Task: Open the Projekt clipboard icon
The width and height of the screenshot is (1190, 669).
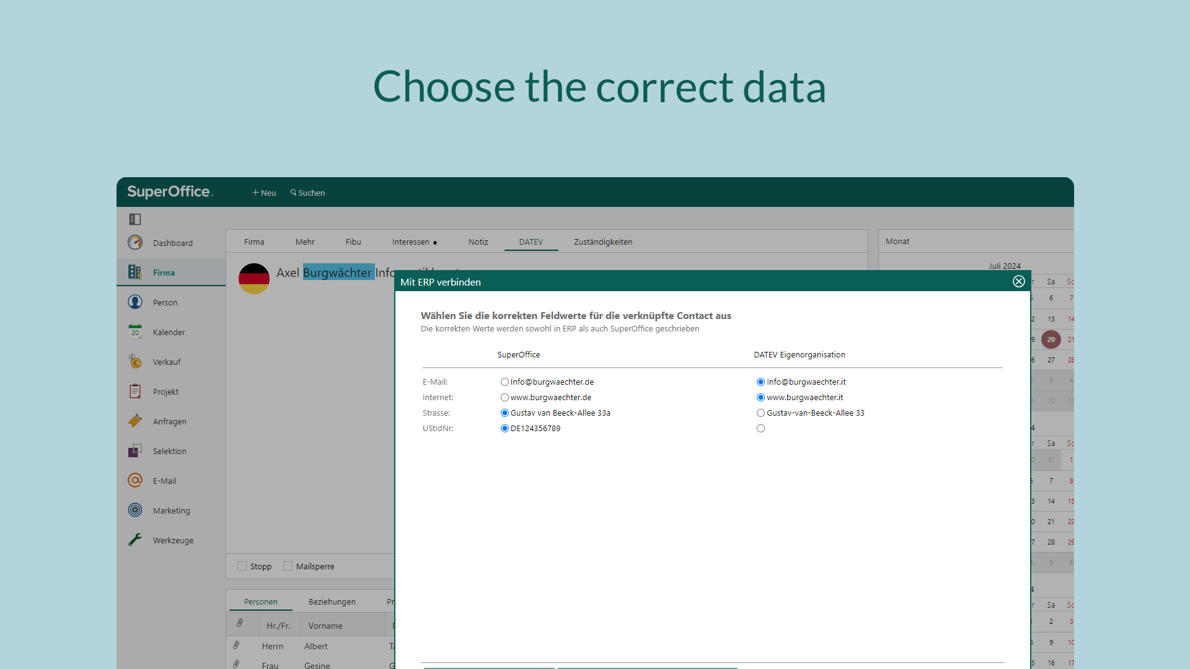Action: (x=135, y=391)
